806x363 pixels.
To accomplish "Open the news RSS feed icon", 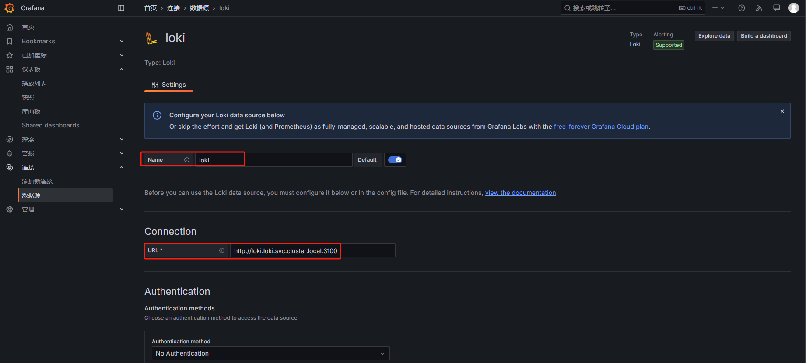I will (x=759, y=8).
